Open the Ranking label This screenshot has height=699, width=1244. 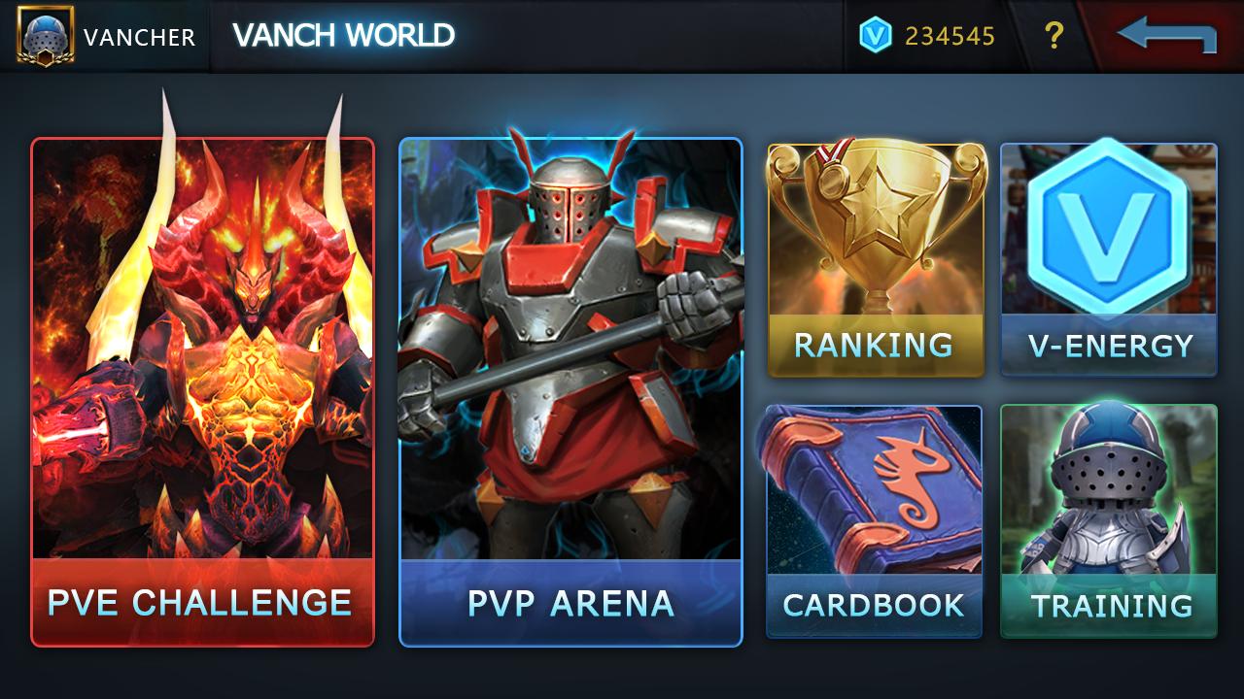tap(874, 345)
